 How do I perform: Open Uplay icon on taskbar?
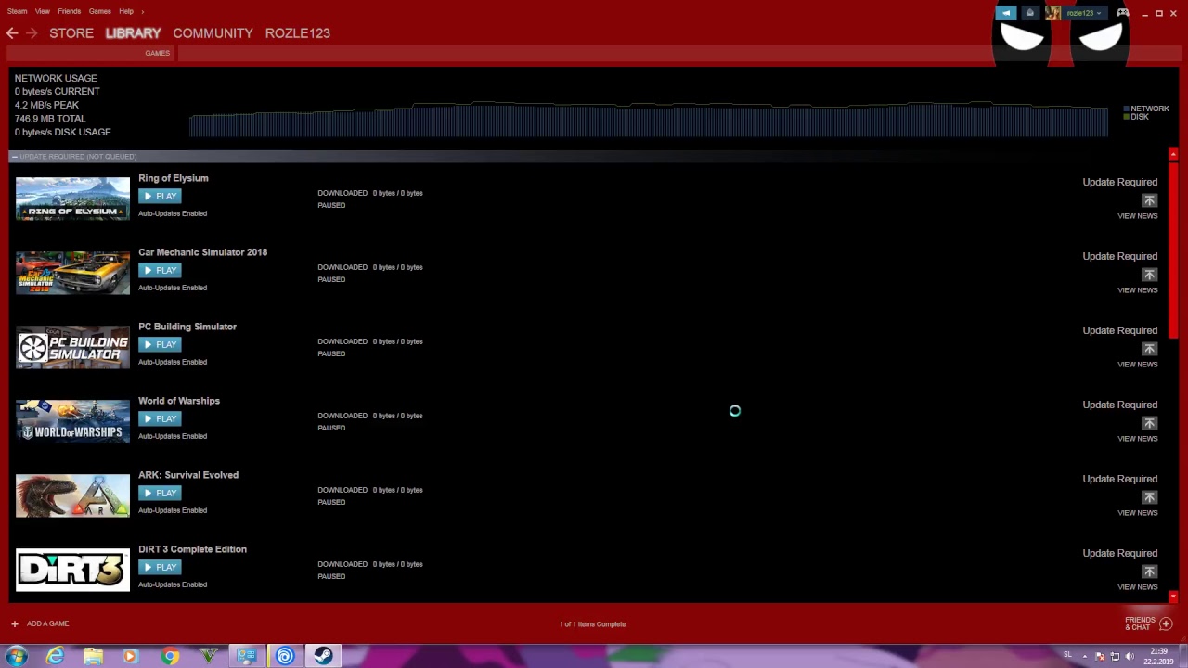285,656
